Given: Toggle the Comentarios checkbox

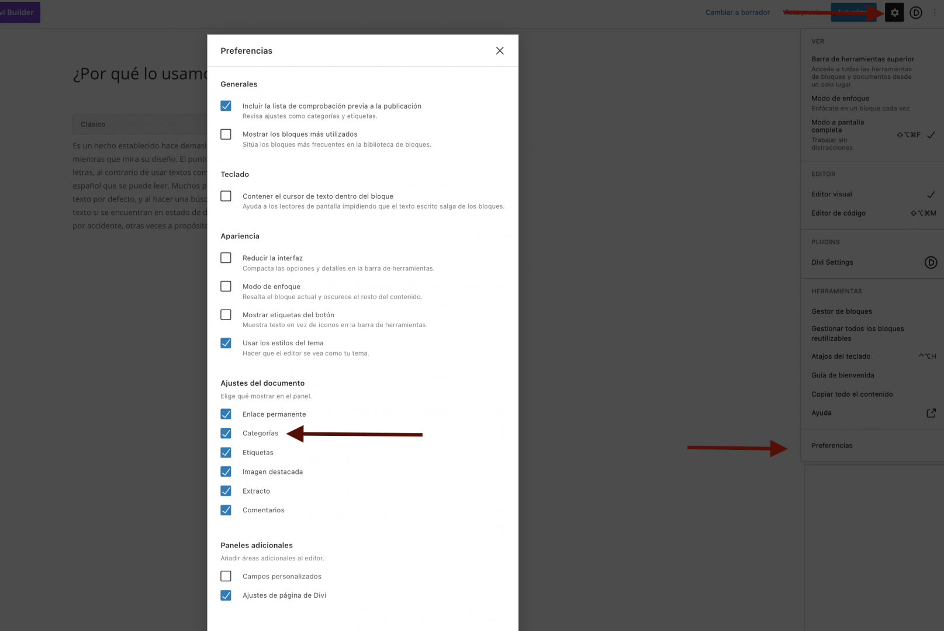Looking at the screenshot, I should pyautogui.click(x=226, y=510).
